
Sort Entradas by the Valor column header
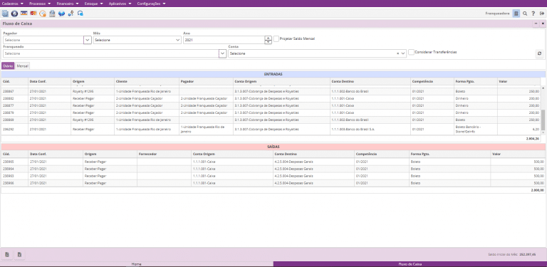[x=519, y=81]
